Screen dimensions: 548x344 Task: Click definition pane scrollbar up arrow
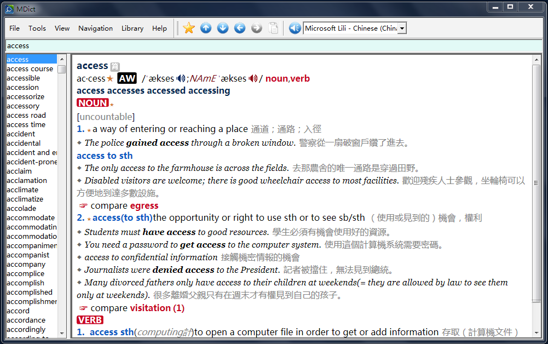coord(537,60)
